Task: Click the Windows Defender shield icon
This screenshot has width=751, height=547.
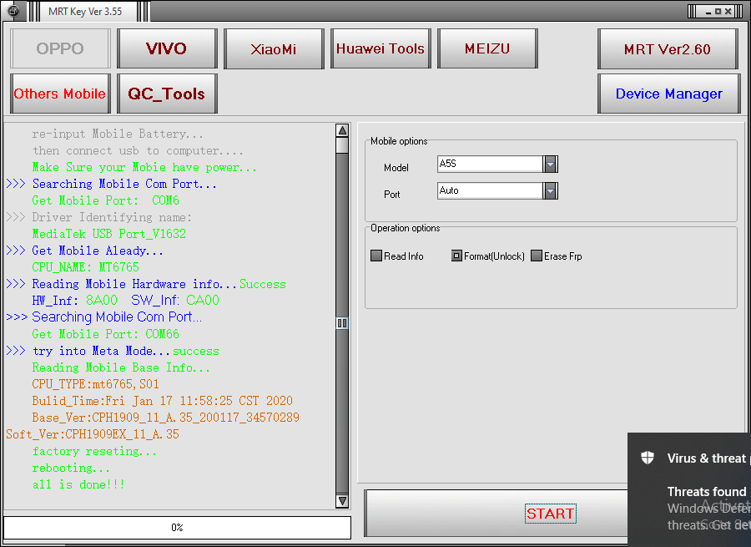Action: point(648,458)
